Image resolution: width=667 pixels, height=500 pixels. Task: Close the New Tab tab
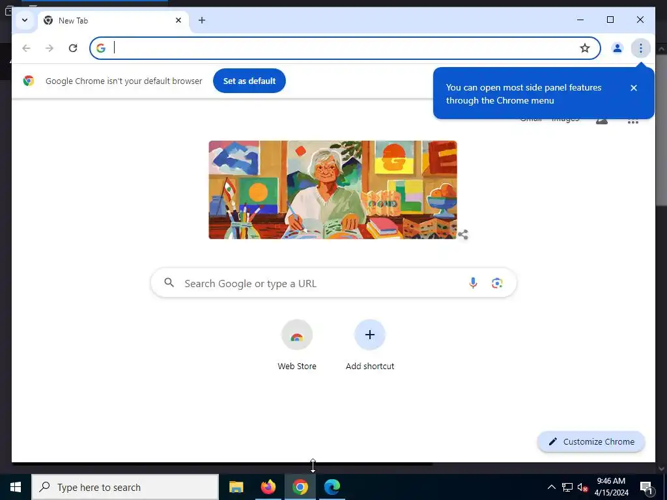tap(178, 20)
